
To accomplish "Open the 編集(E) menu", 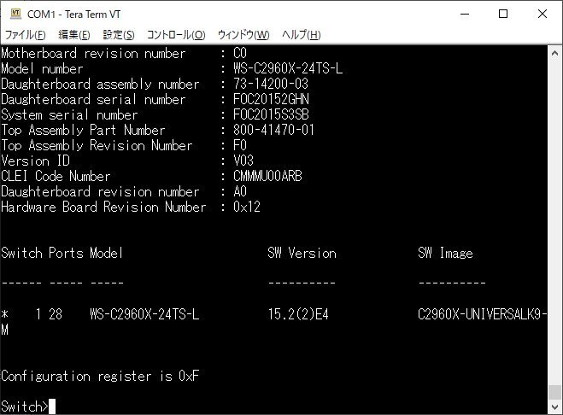I will tap(74, 35).
